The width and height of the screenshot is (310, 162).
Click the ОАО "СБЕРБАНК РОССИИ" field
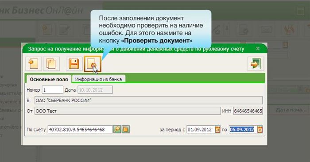point(148,100)
